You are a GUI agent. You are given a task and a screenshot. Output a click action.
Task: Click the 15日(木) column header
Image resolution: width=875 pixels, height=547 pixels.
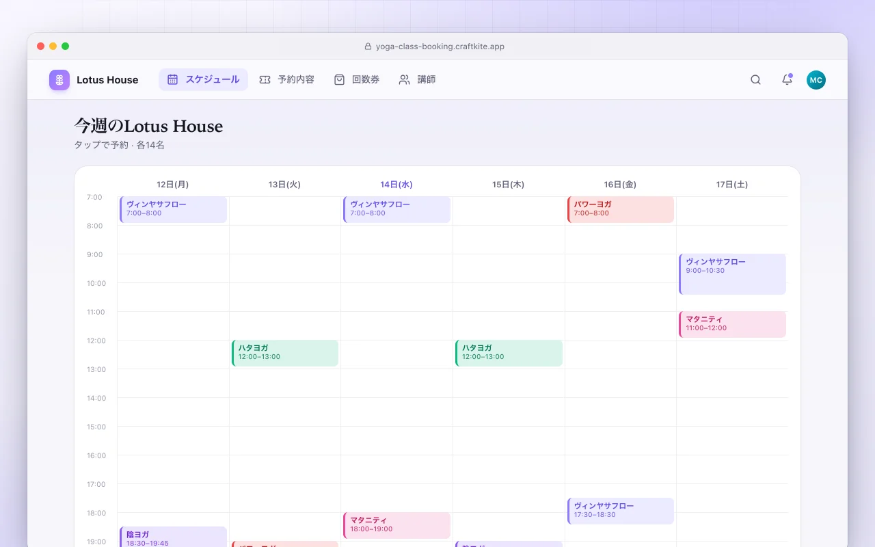pyautogui.click(x=509, y=185)
